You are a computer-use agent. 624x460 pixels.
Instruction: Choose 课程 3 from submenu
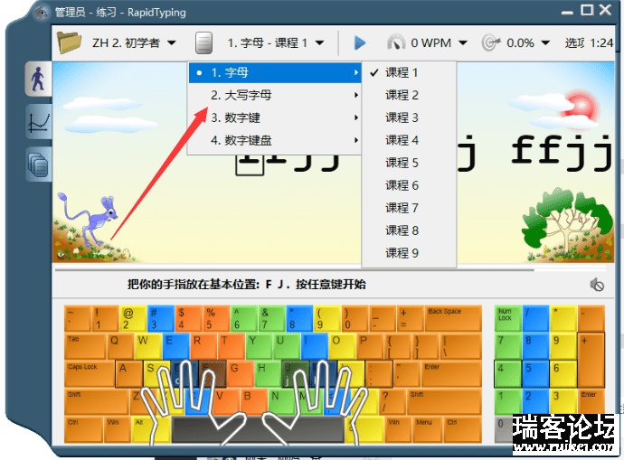409,118
